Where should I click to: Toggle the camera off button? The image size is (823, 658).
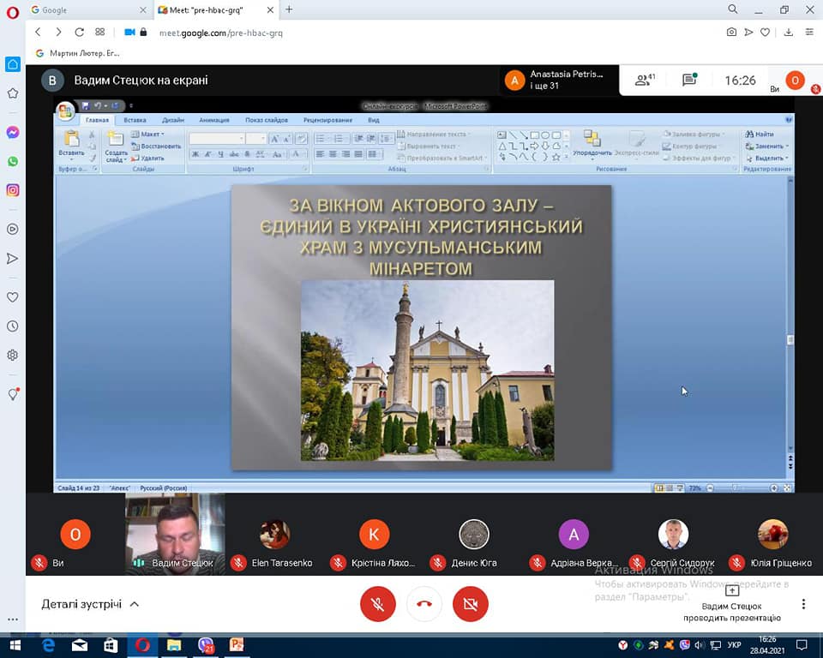click(470, 604)
